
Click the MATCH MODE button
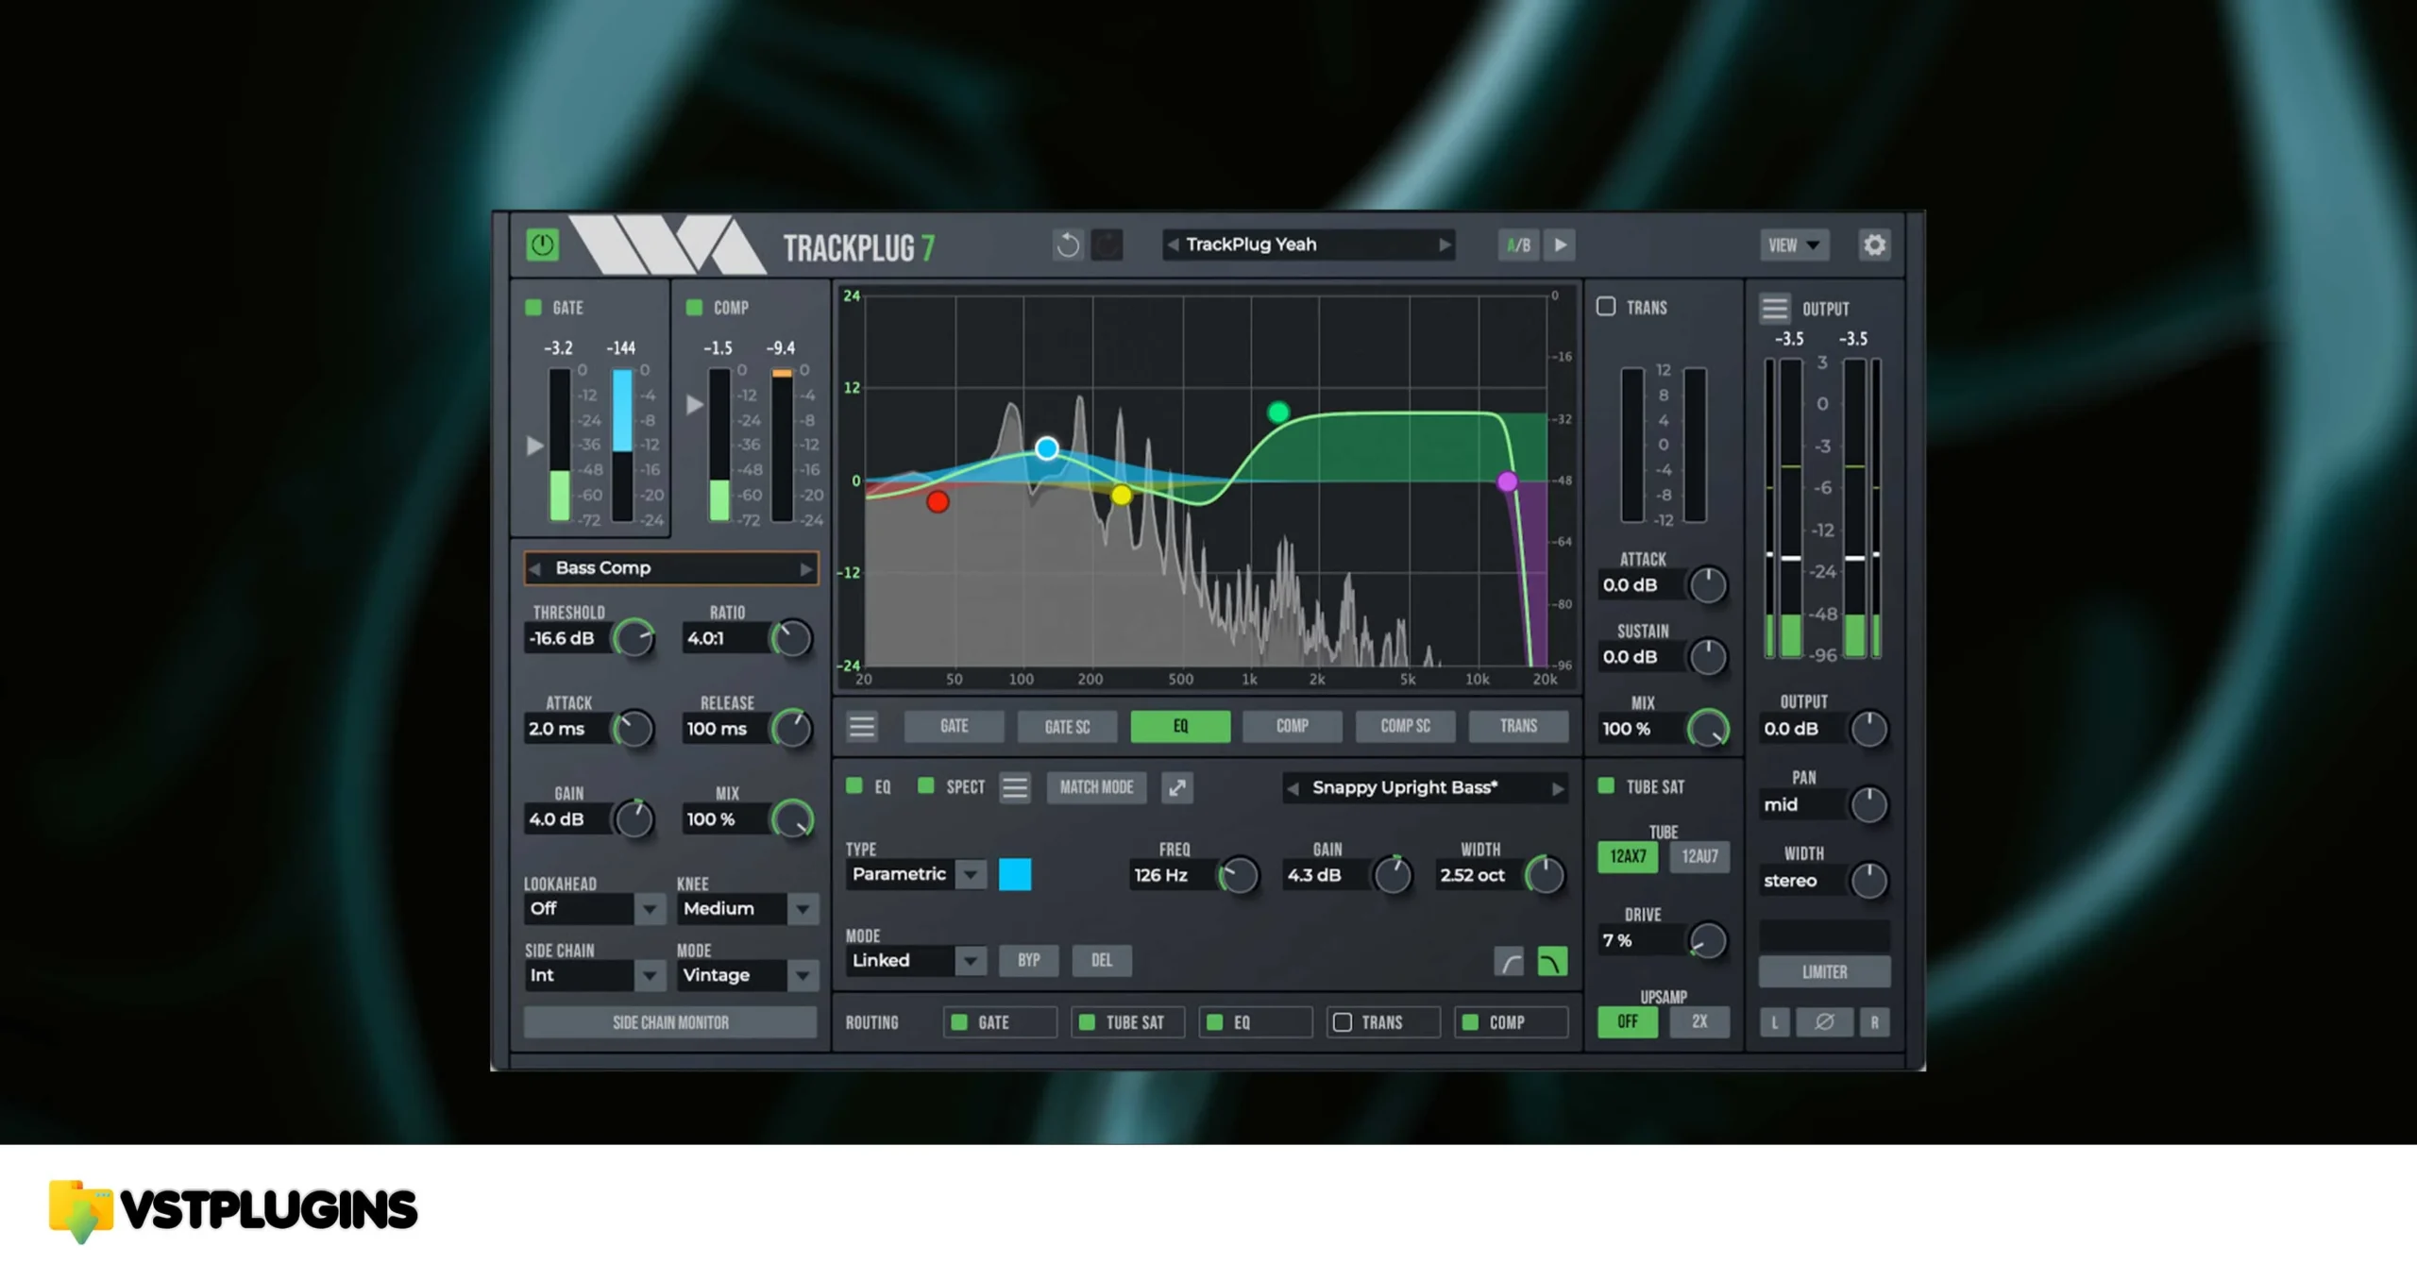pyautogui.click(x=1096, y=787)
